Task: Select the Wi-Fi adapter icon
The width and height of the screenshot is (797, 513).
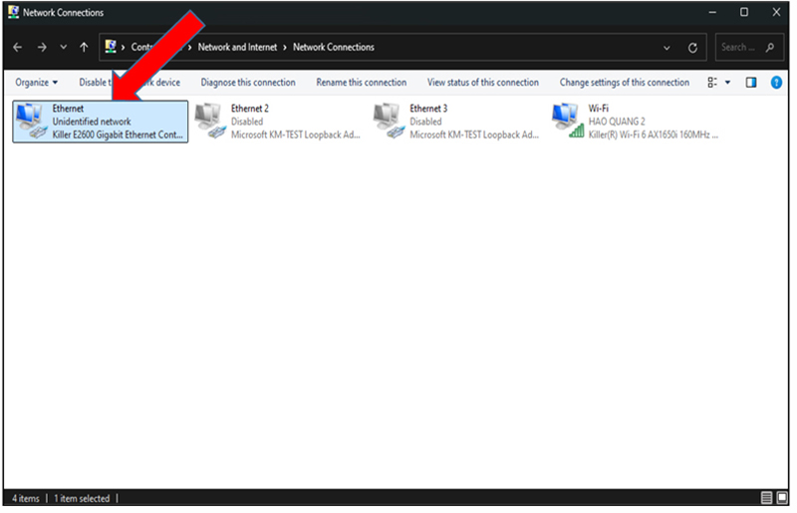Action: [x=568, y=121]
